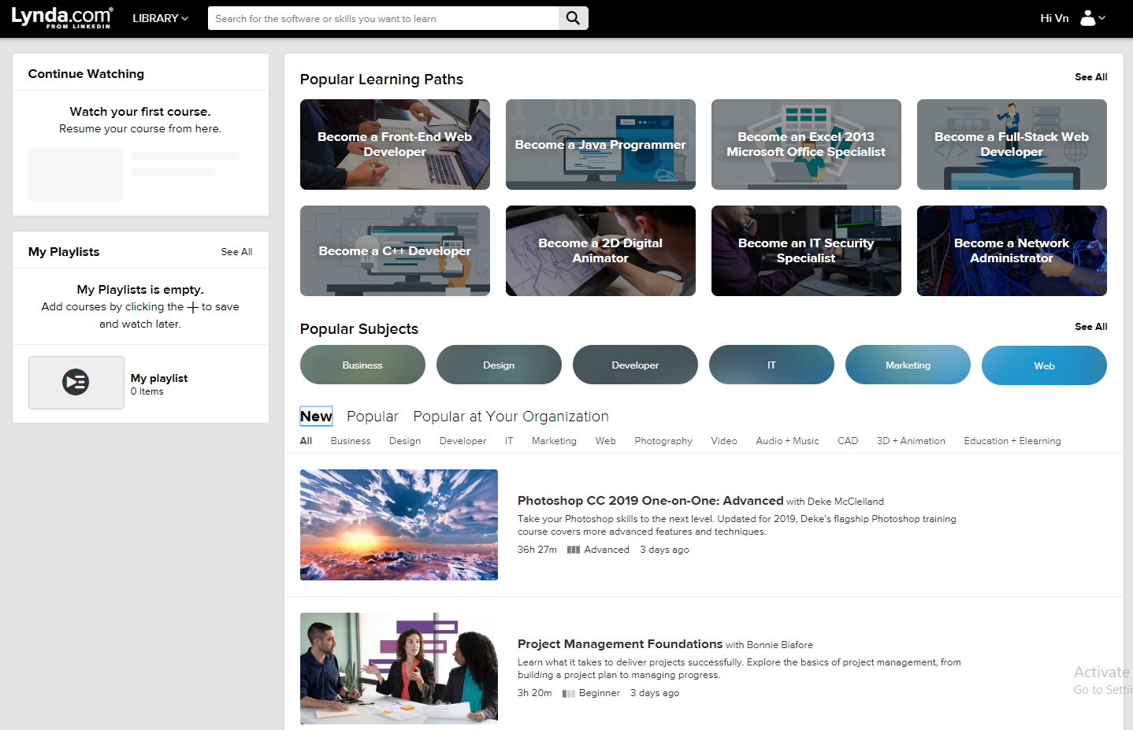Select the Marketing subject pill

click(908, 365)
